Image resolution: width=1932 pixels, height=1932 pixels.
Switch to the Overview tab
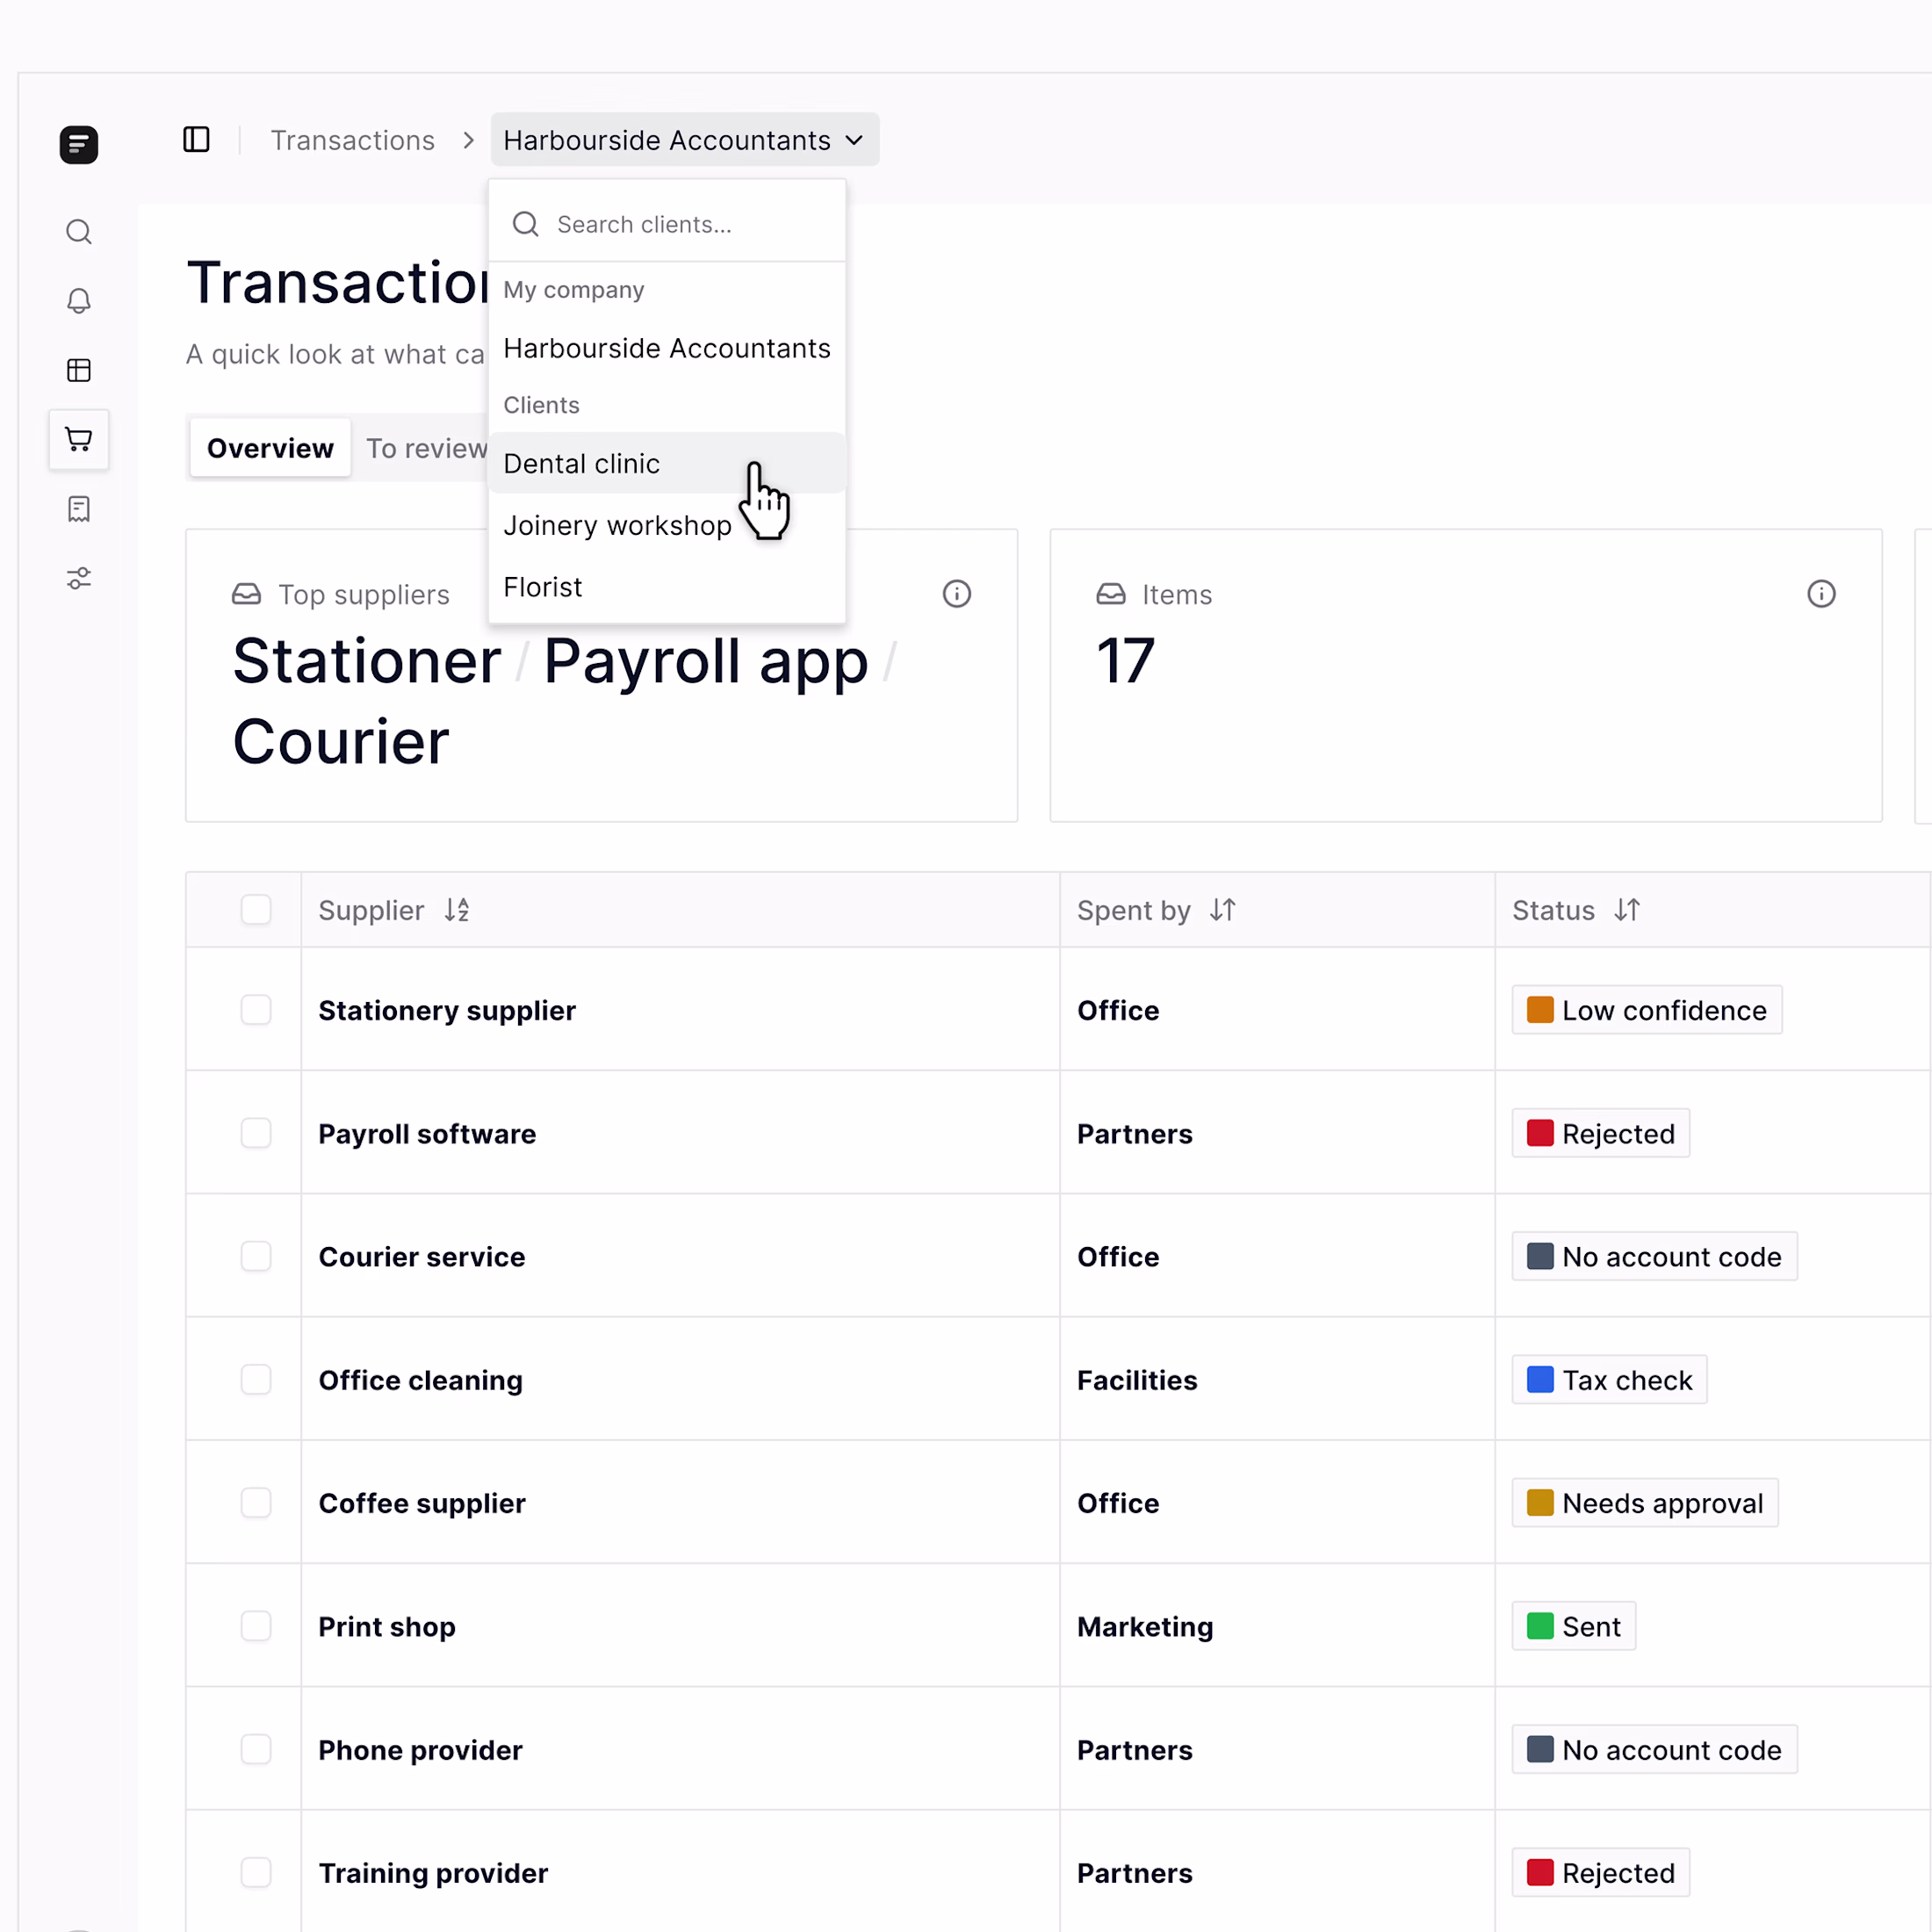[270, 448]
